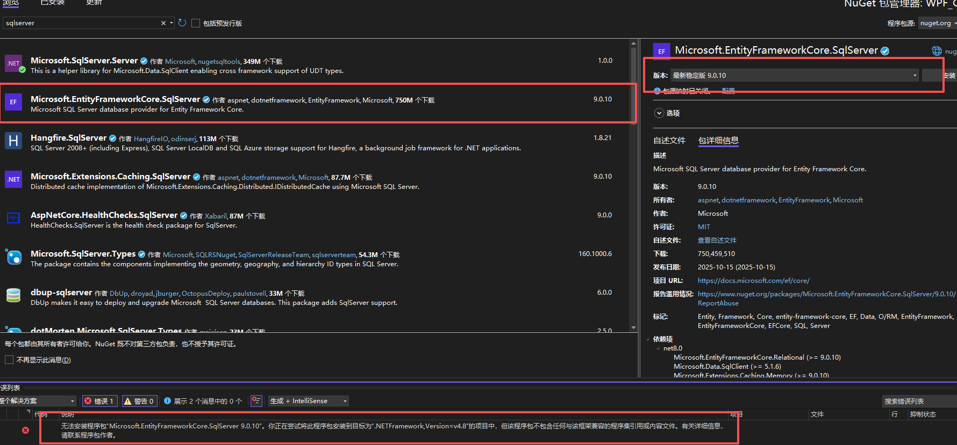Click the 抑制状态 column header
The width and height of the screenshot is (957, 445).
(x=923, y=414)
